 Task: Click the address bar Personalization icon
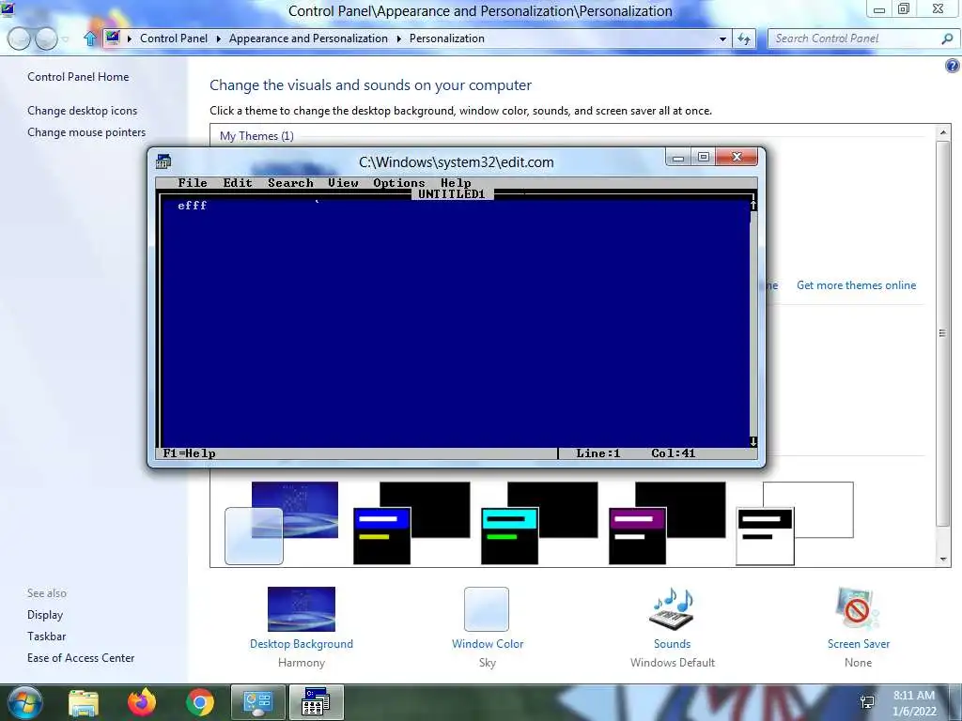pyautogui.click(x=113, y=38)
